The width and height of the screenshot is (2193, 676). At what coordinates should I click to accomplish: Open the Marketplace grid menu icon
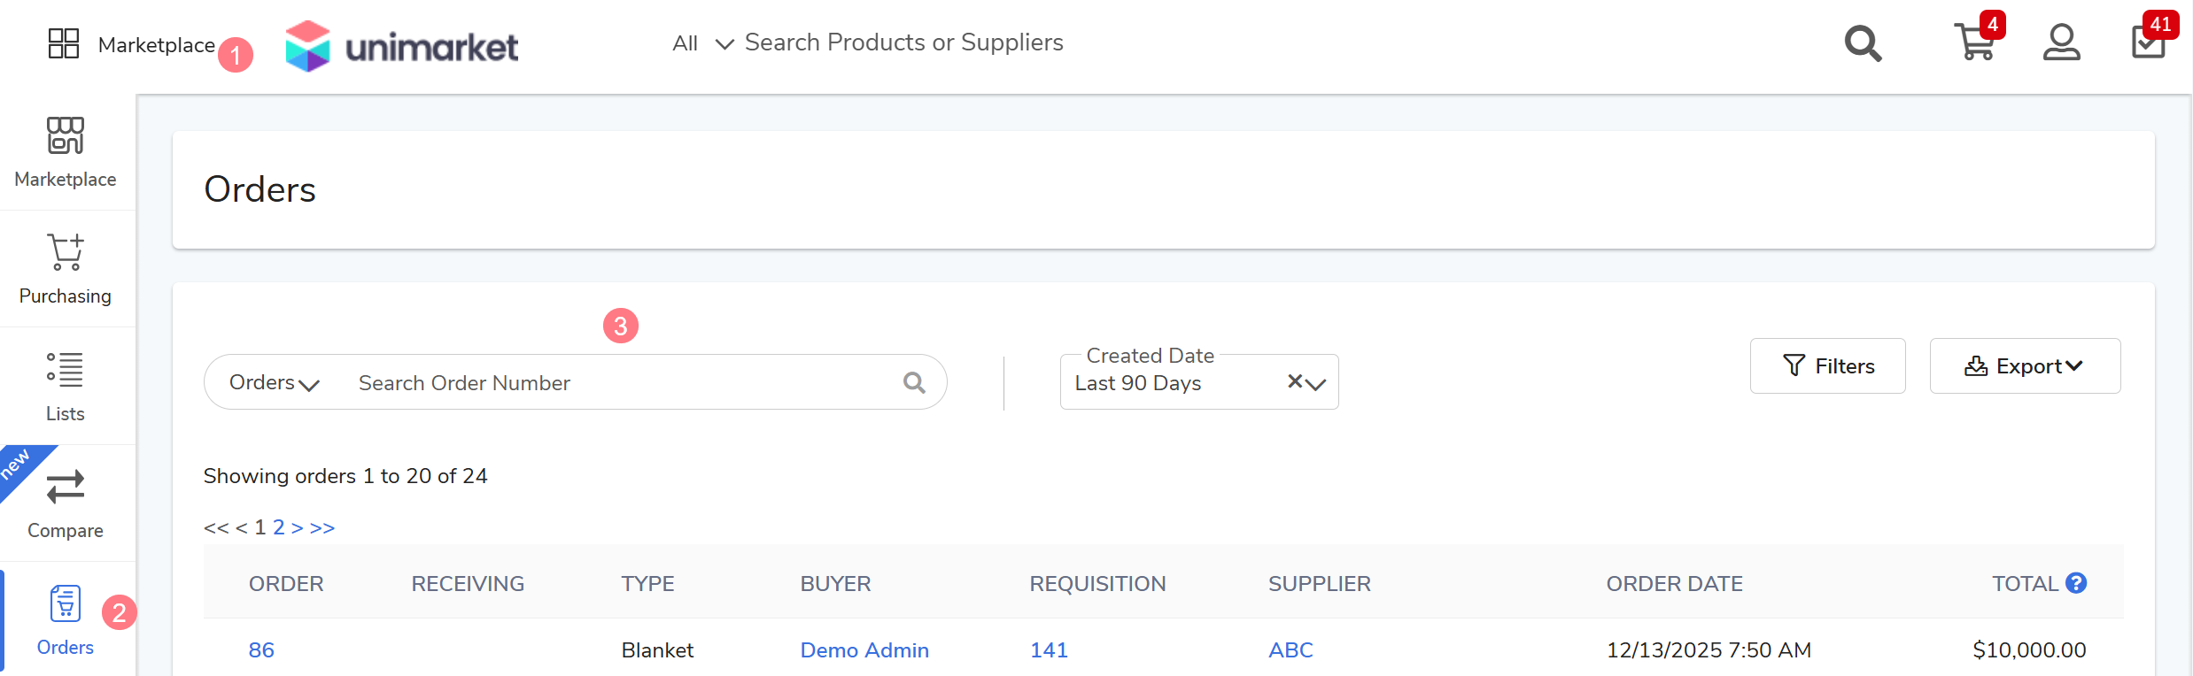(x=64, y=43)
